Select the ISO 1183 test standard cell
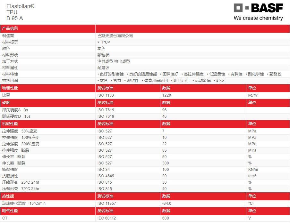The image size is (290, 223). (x=106, y=95)
